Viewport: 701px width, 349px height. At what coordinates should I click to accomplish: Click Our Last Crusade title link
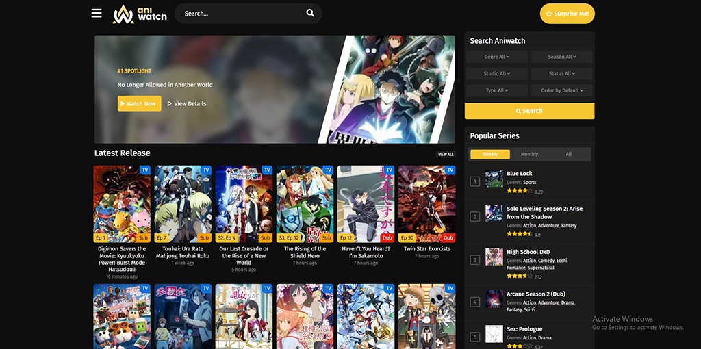tap(244, 256)
